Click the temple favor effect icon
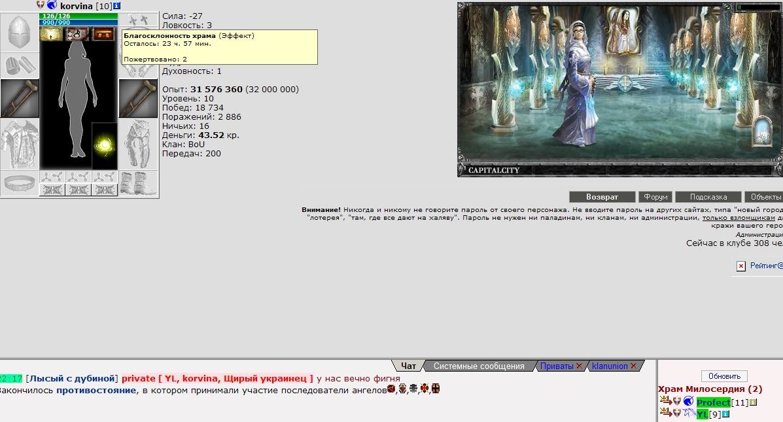This screenshot has width=783, height=422. 52,34
